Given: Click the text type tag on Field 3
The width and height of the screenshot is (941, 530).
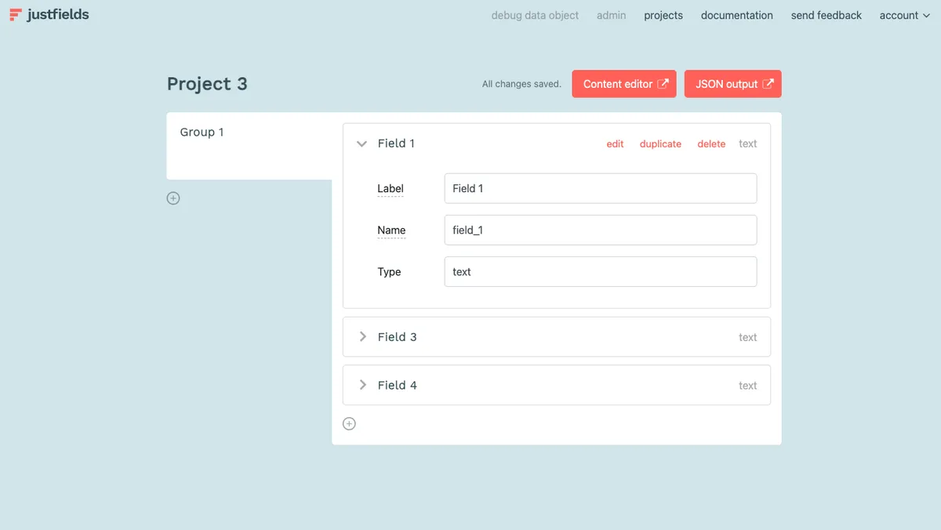Looking at the screenshot, I should 747,337.
